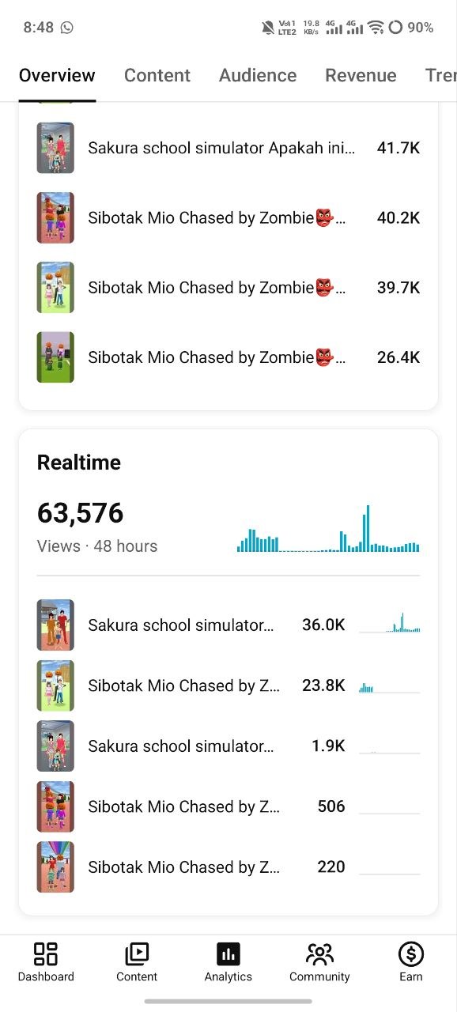This screenshot has width=457, height=1012.
Task: Switch to the Audience tab
Action: [258, 75]
